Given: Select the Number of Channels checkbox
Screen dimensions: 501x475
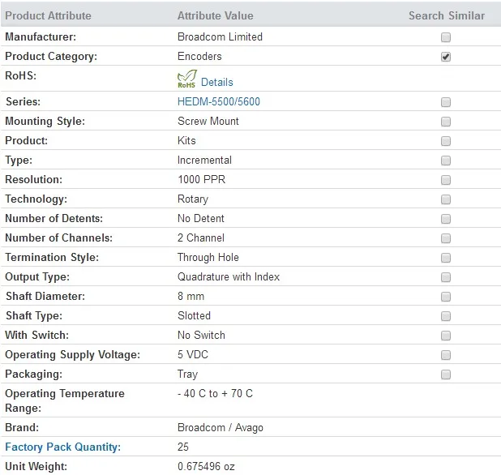Looking at the screenshot, I should [x=446, y=238].
